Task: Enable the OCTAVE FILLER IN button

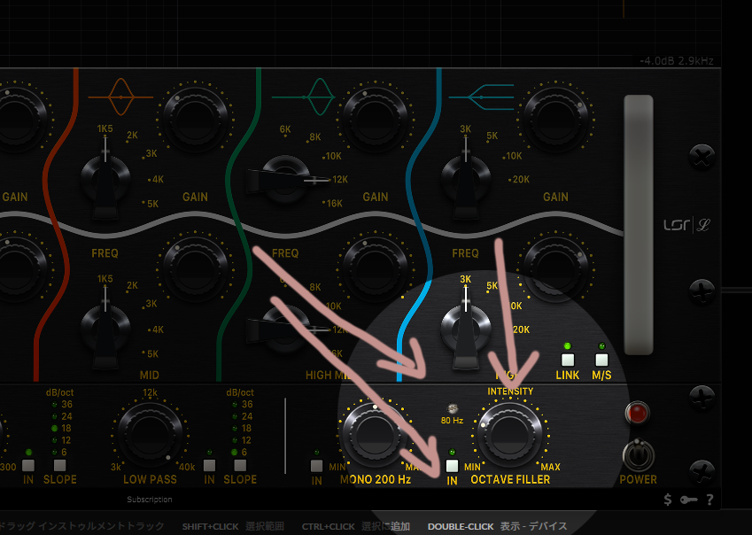Action: pyautogui.click(x=452, y=466)
